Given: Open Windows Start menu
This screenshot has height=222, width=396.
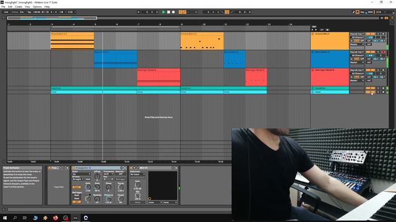Looking at the screenshot, I should click(x=5, y=218).
